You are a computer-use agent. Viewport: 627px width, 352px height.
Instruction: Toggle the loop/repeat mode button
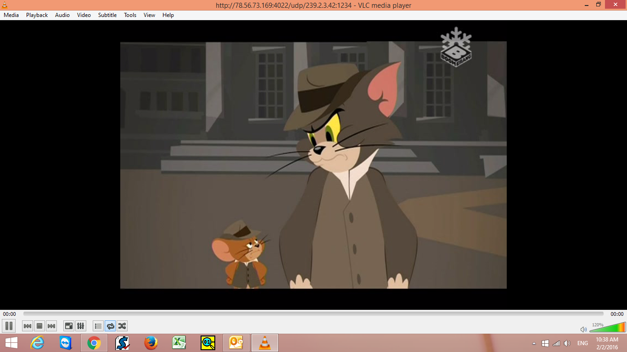coord(110,326)
